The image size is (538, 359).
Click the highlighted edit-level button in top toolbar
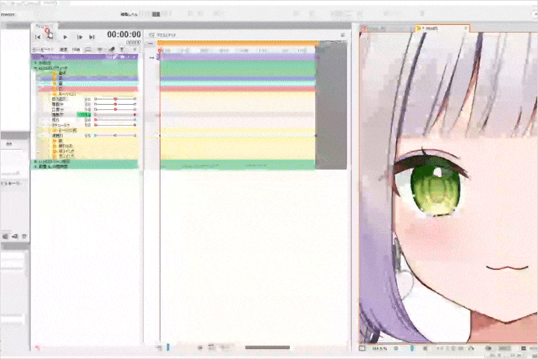click(156, 14)
